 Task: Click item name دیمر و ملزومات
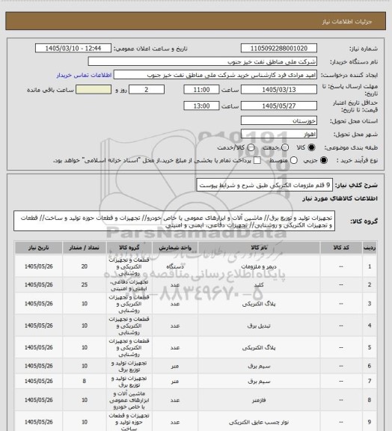(x=259, y=266)
